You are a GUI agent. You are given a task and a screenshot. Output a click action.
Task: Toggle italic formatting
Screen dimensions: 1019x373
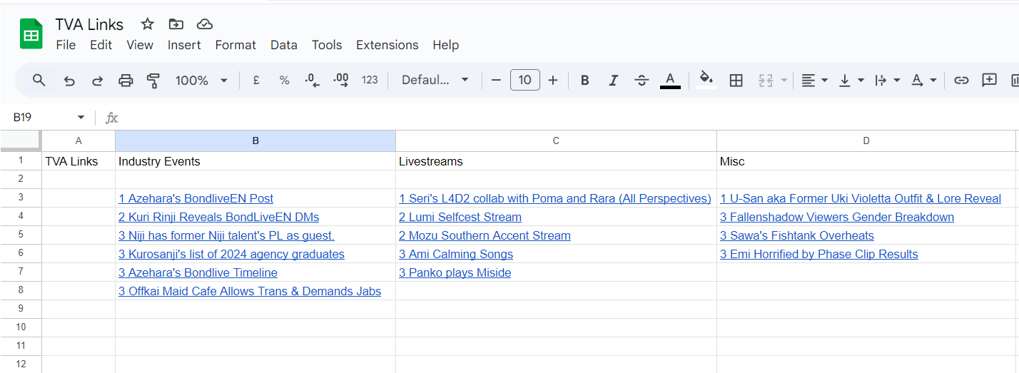(x=613, y=81)
